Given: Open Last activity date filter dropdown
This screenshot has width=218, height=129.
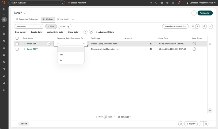Looking at the screenshot, I should click(56, 32).
